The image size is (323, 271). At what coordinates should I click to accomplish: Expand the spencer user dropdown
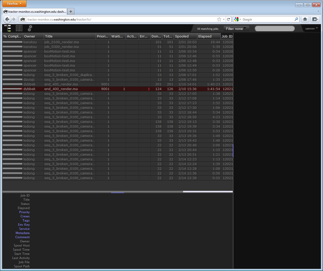click(x=311, y=28)
